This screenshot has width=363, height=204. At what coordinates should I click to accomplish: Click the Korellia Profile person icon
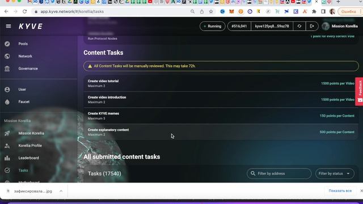coord(7,146)
